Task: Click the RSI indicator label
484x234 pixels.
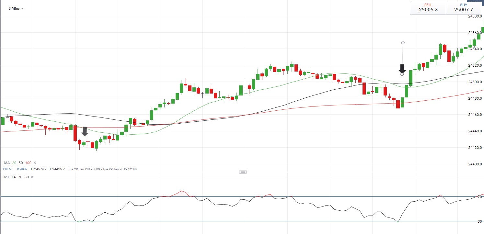Action: pos(7,177)
